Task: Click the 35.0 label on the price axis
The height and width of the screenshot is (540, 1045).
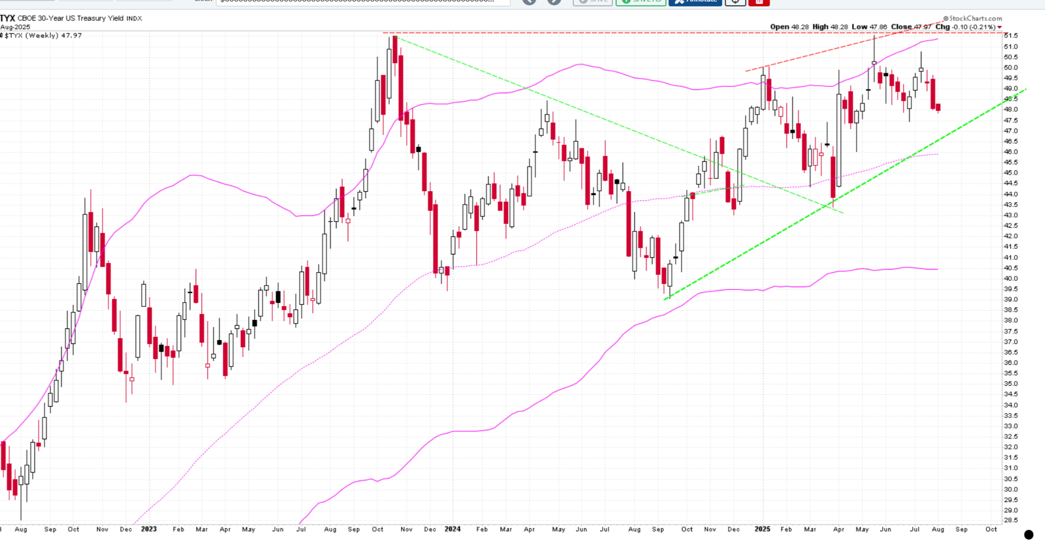Action: (x=1011, y=384)
